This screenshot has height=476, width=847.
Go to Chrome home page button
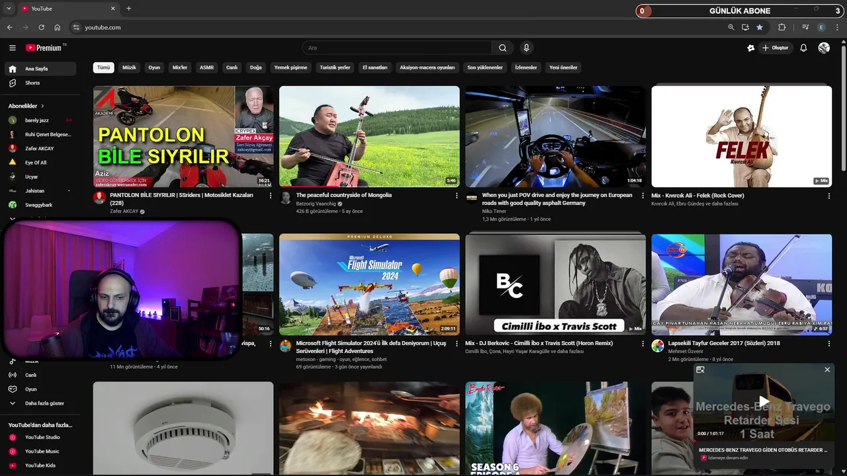tap(57, 27)
